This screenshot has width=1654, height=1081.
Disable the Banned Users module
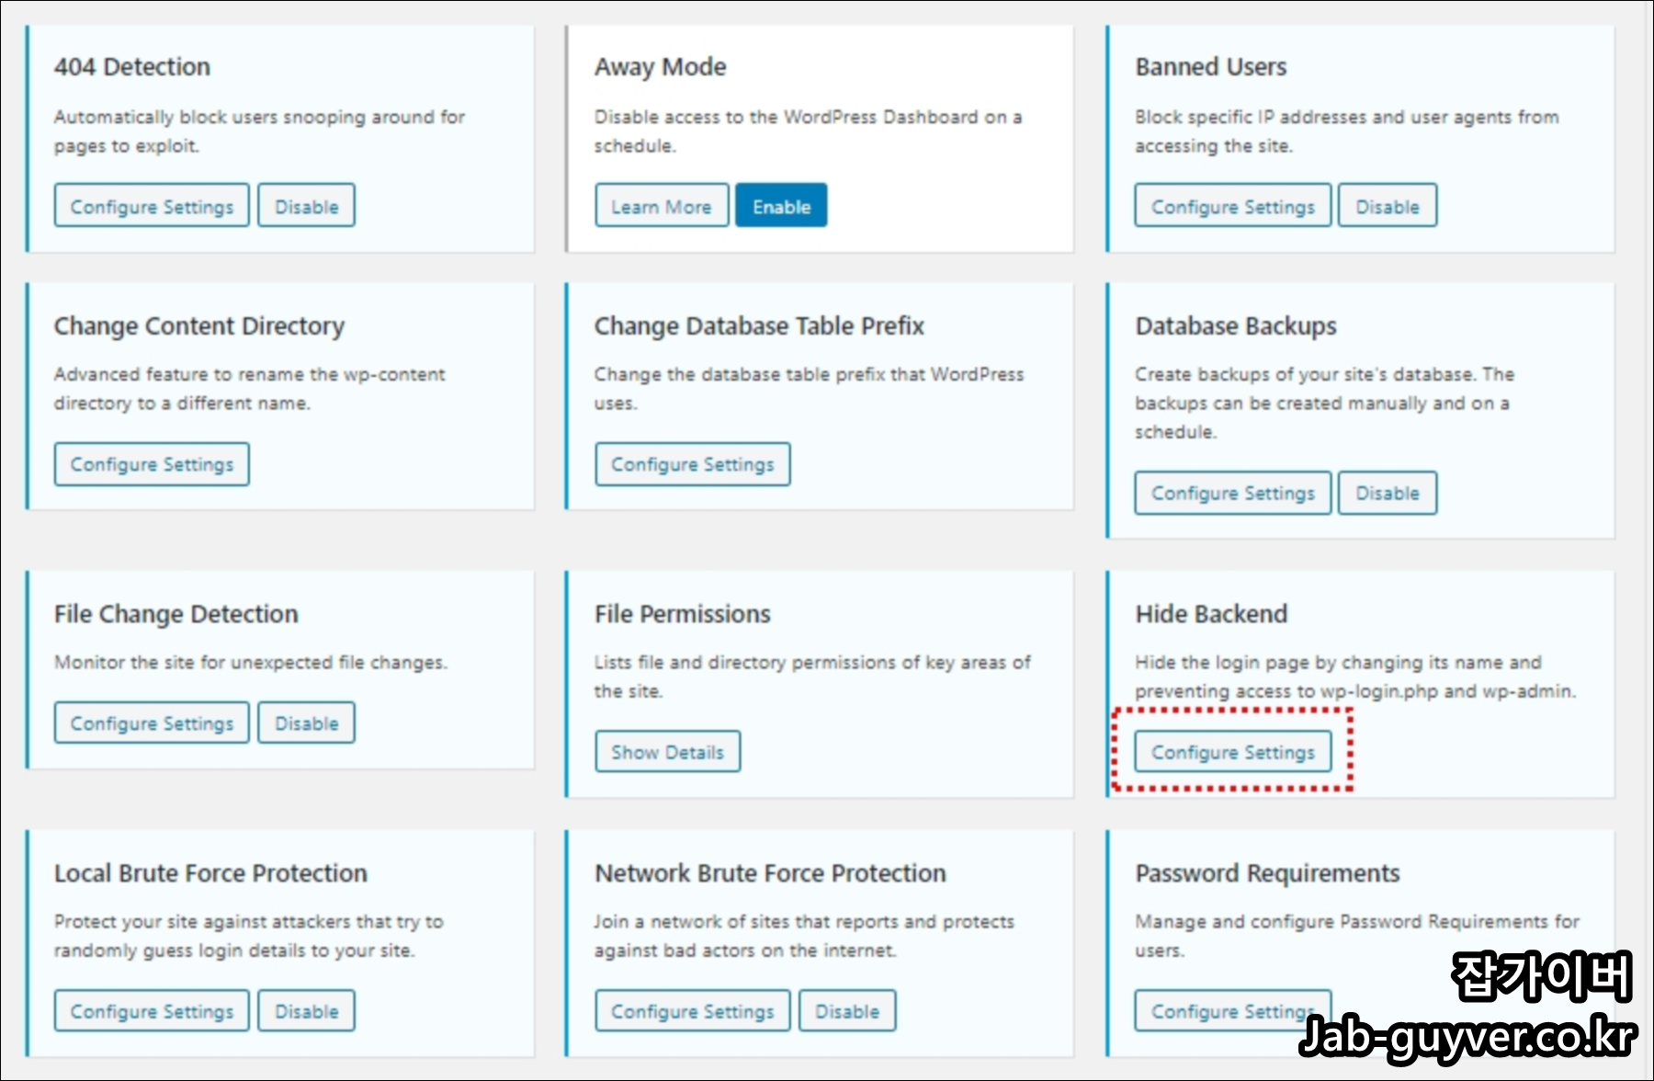[1388, 206]
